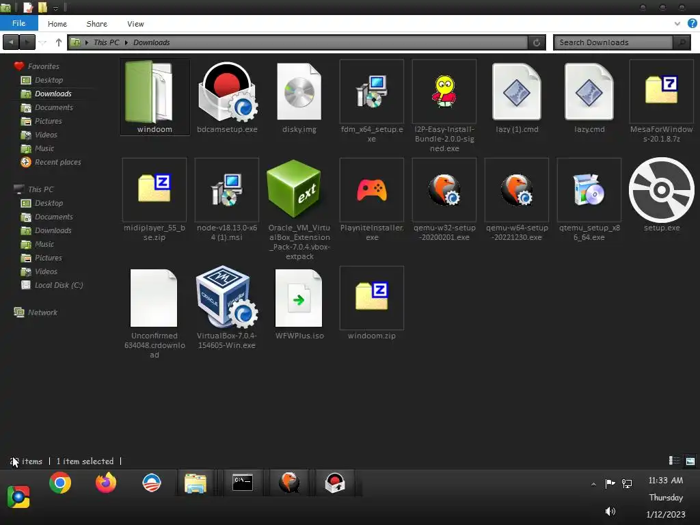Switch to Command Prompt taskbar window
Screen dimensions: 700x525
[243, 483]
